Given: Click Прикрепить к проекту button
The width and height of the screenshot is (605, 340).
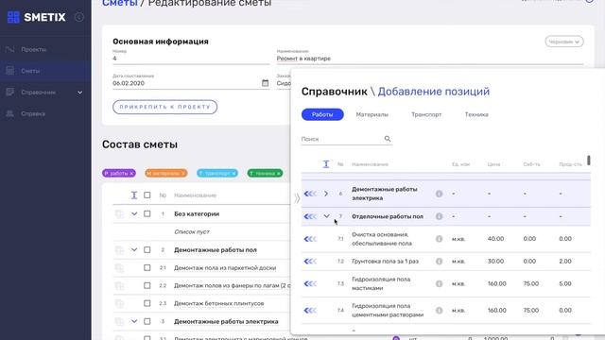Looking at the screenshot, I should click(164, 107).
